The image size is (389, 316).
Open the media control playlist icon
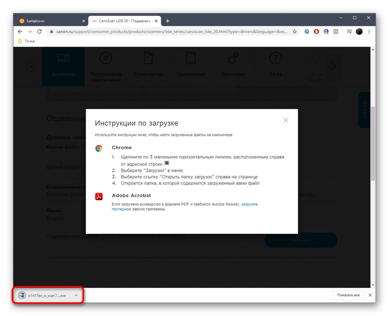click(x=349, y=32)
